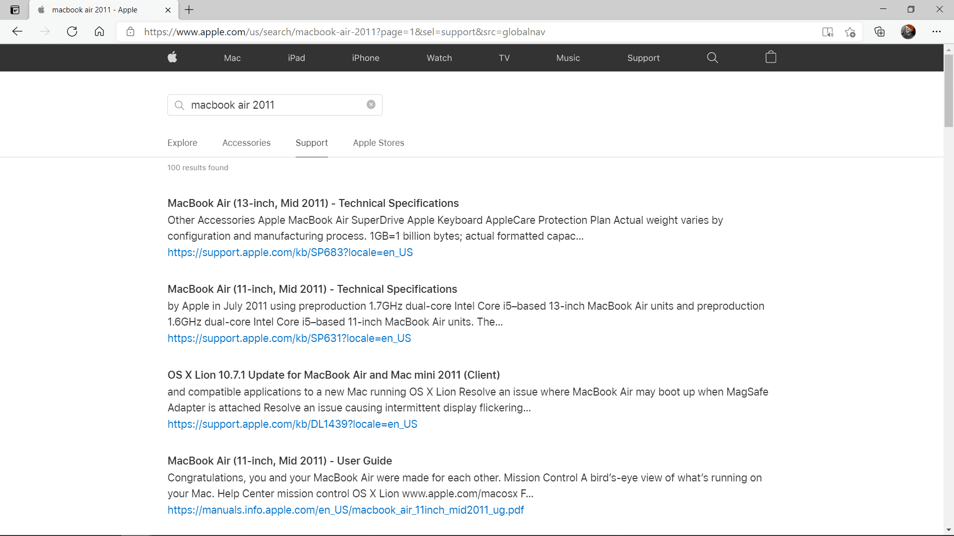Viewport: 954px width, 536px height.
Task: Reload the page with the refresh icon
Action: (x=72, y=32)
